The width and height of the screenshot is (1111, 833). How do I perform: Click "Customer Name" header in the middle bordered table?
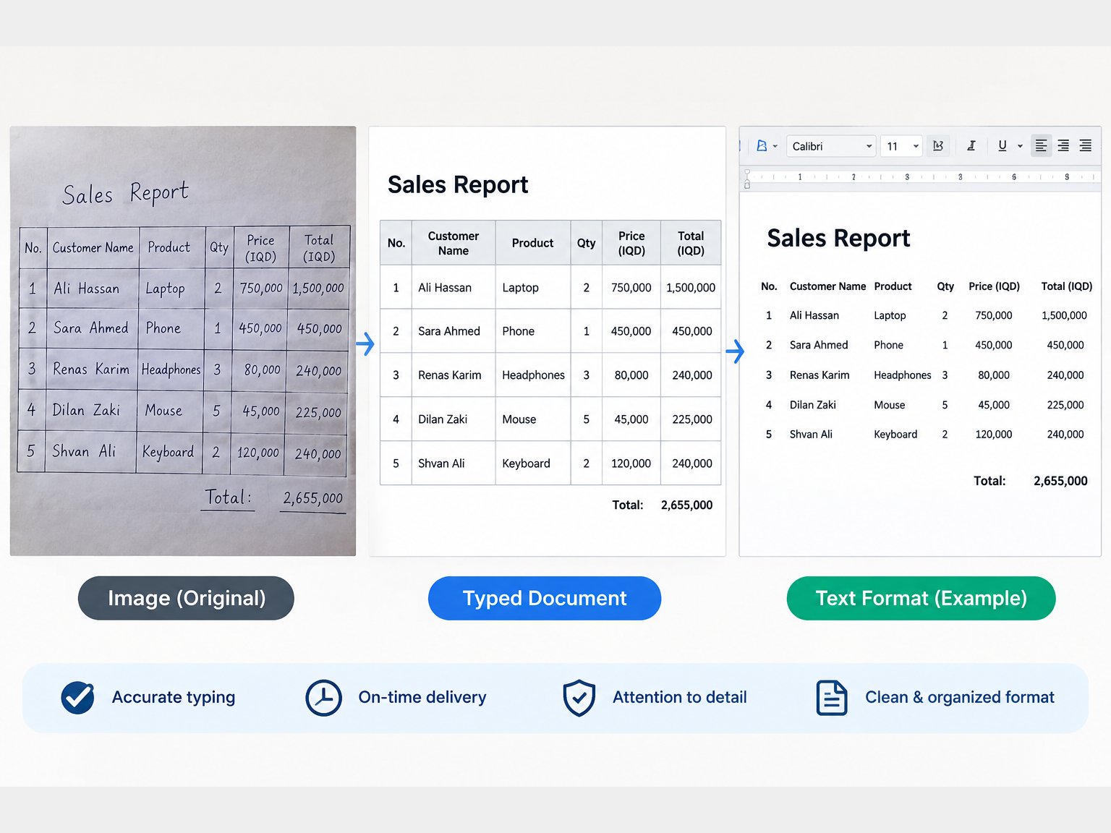coord(454,243)
